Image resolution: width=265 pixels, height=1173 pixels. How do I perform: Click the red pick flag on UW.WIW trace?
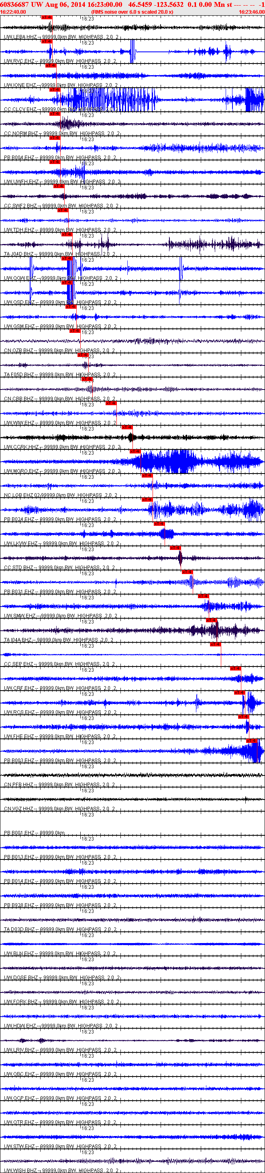111,403
